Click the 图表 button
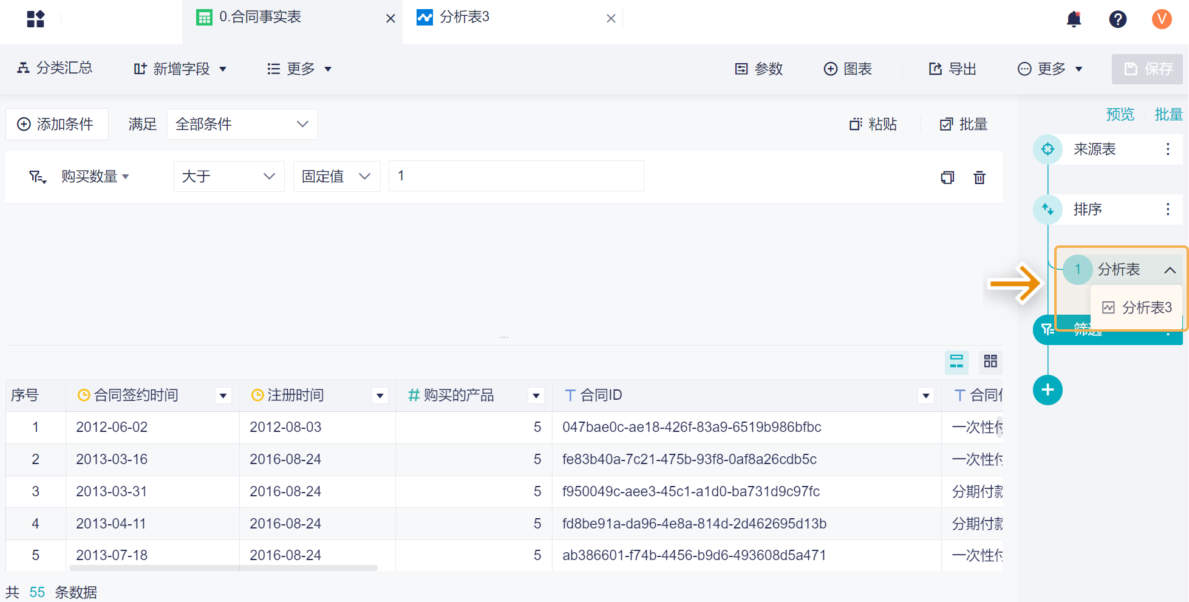Screen dimensions: 1189x602 click(x=848, y=69)
